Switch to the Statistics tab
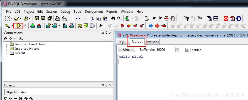248x100 pixels. pyautogui.click(x=152, y=42)
